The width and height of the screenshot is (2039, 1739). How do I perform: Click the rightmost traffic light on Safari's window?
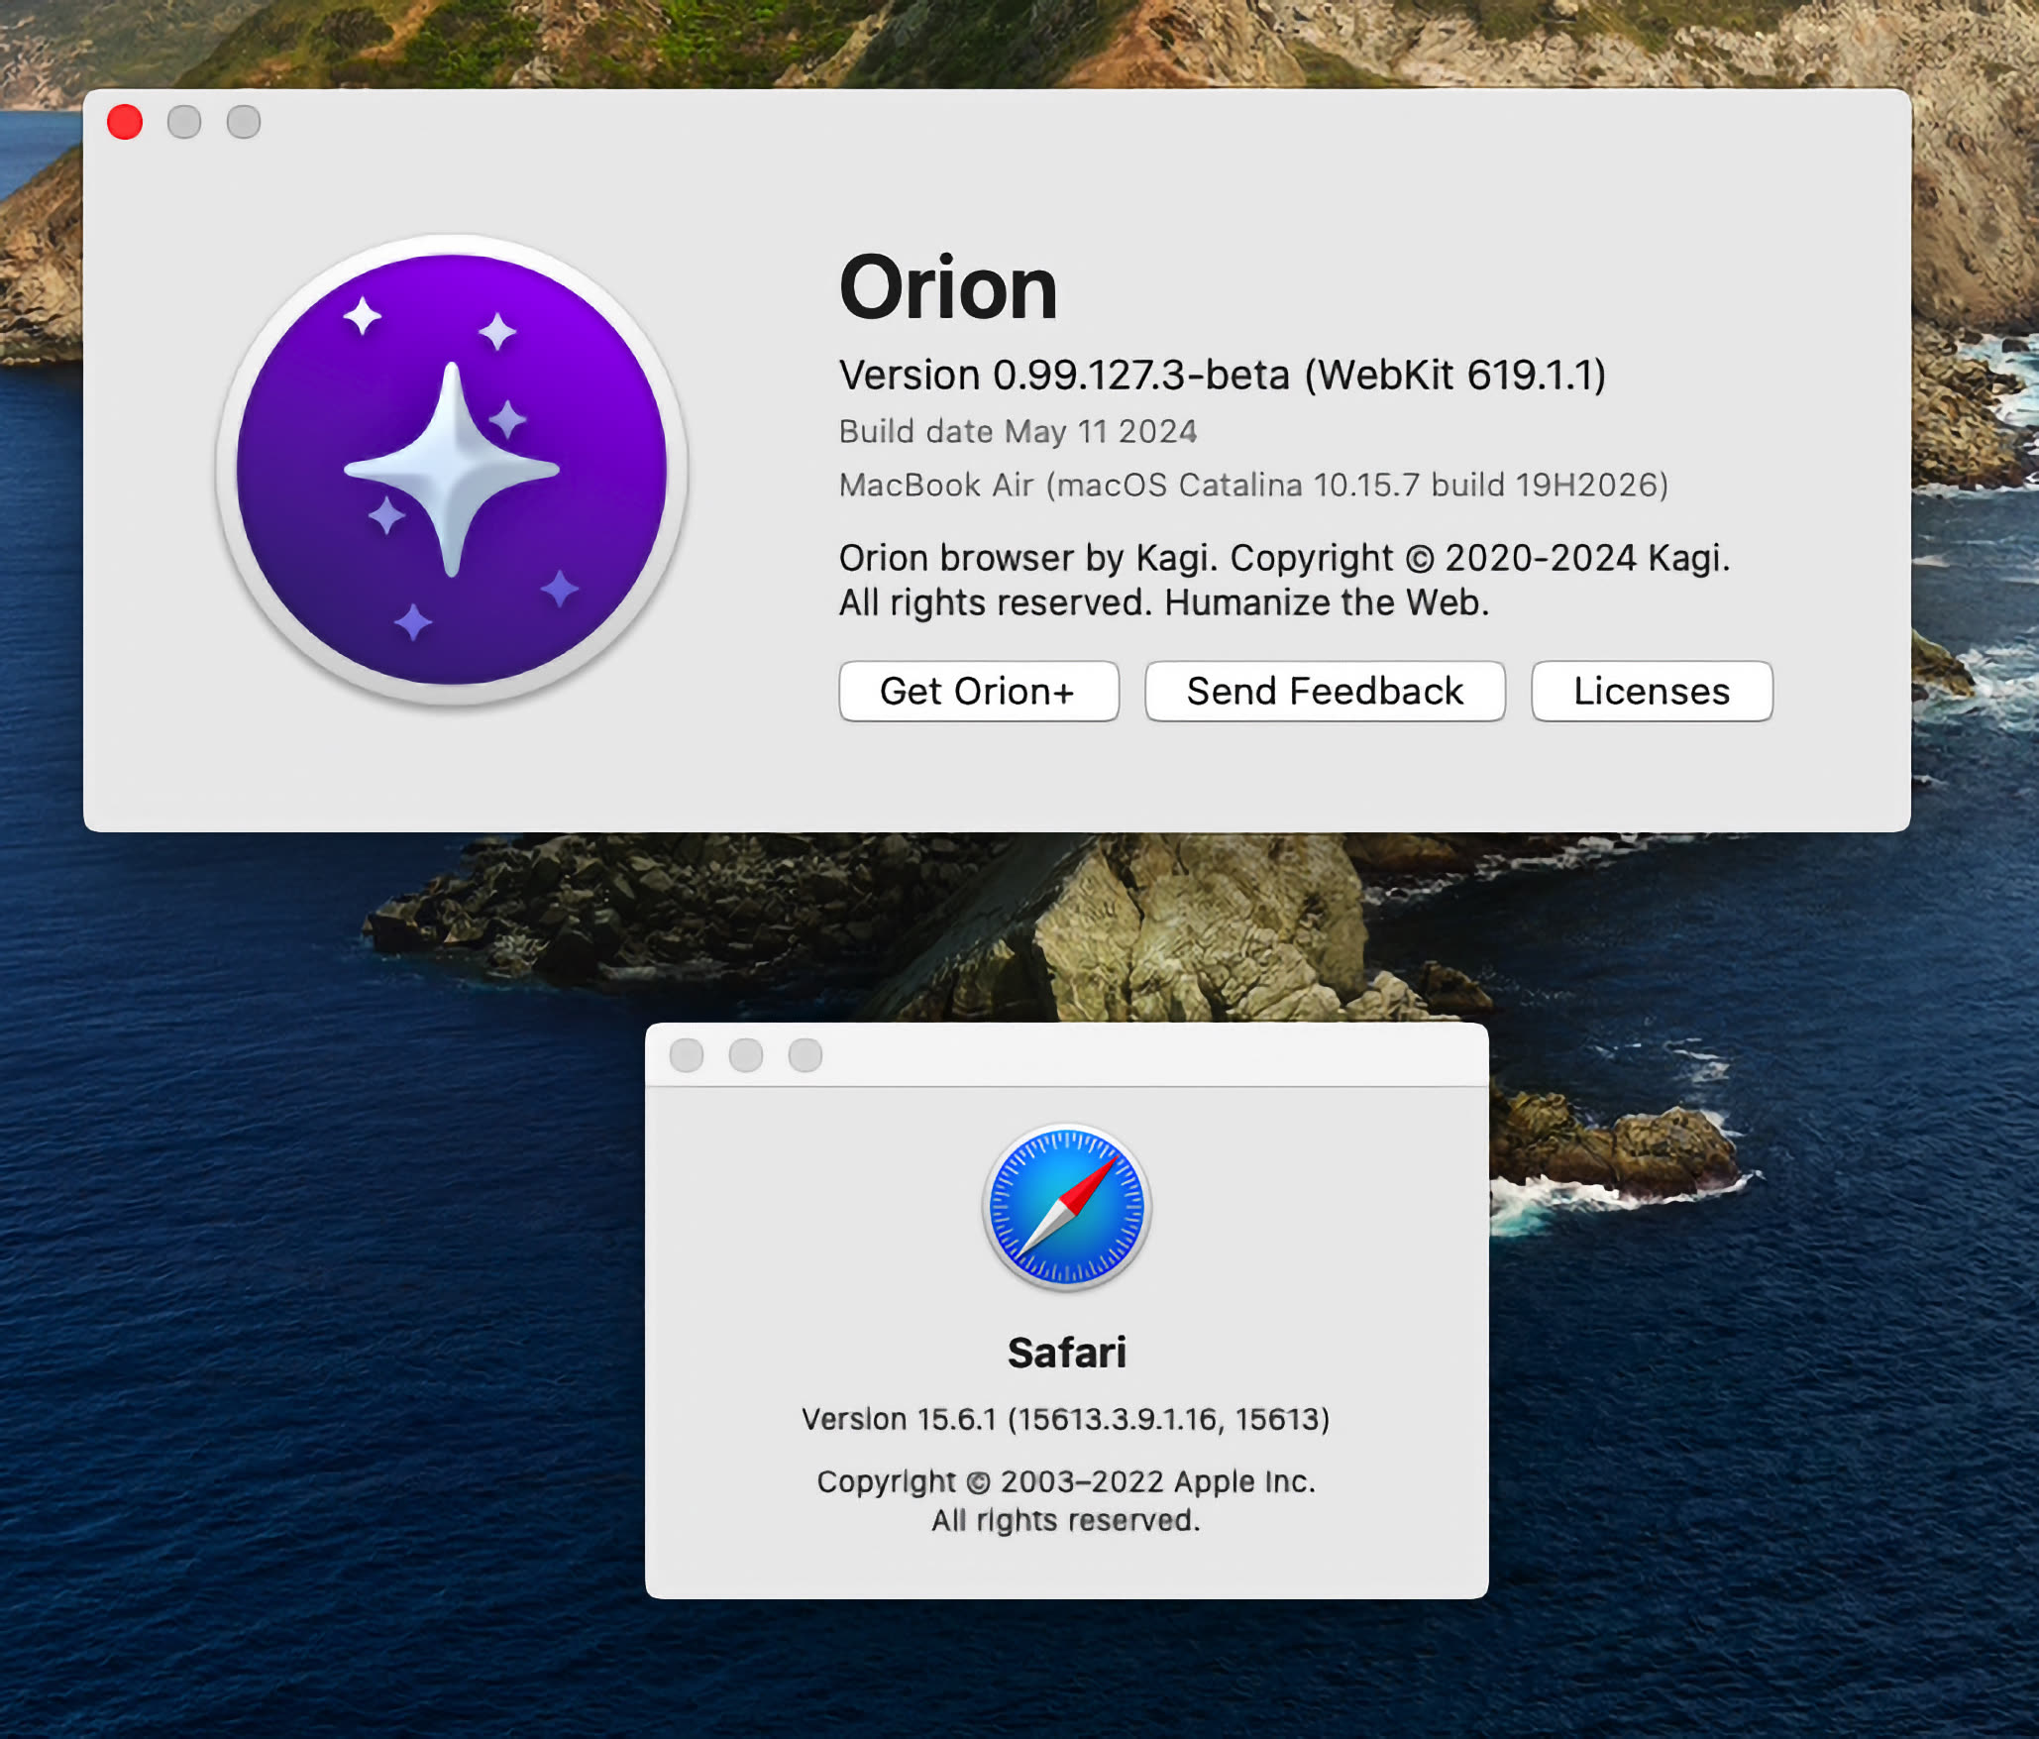806,1054
